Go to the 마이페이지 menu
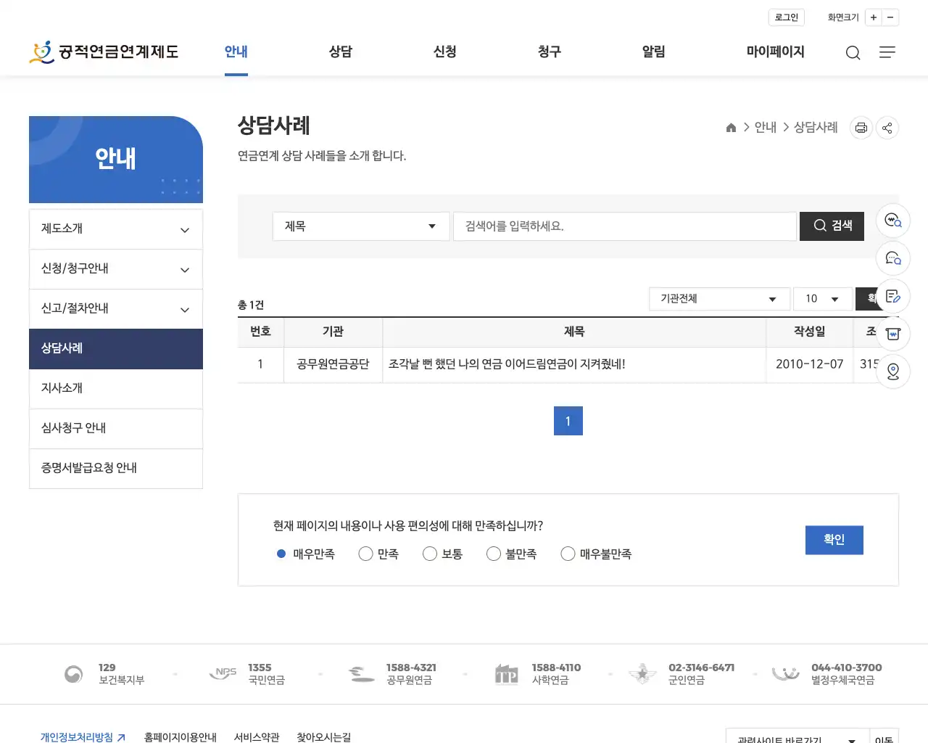 [774, 52]
